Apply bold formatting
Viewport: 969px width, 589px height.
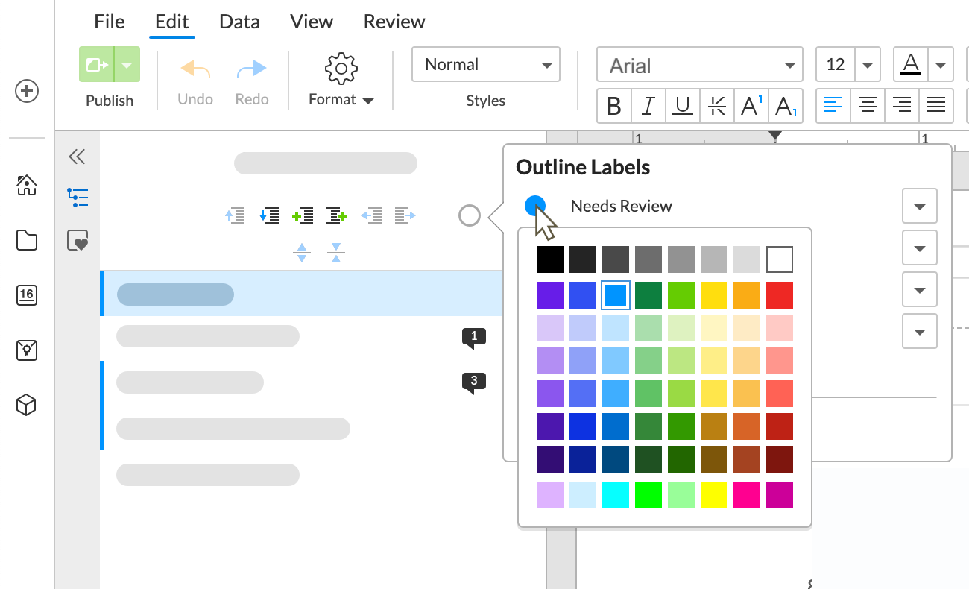pos(614,106)
